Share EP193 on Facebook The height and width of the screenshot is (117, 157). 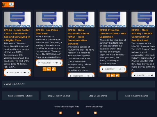pyautogui.click(x=44, y=69)
